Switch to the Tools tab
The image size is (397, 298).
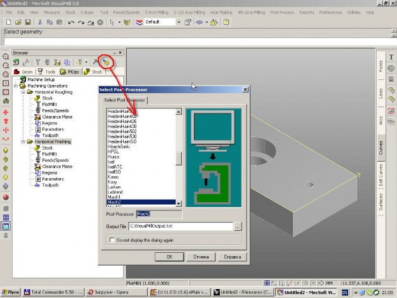coord(47,72)
